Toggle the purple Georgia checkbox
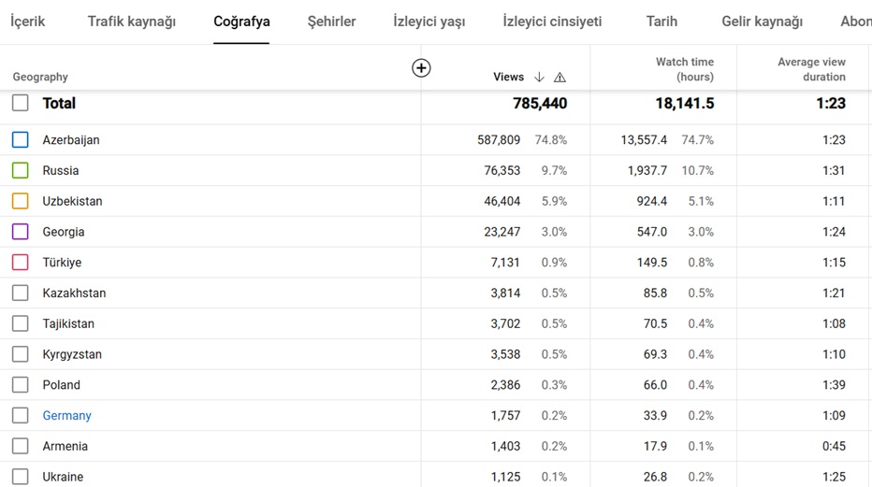The width and height of the screenshot is (872, 487). pos(20,231)
